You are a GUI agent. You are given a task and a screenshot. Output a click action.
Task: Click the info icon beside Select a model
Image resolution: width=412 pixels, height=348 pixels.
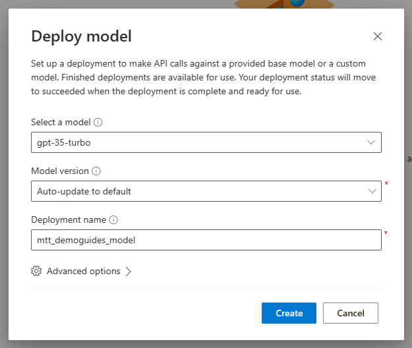[98, 122]
